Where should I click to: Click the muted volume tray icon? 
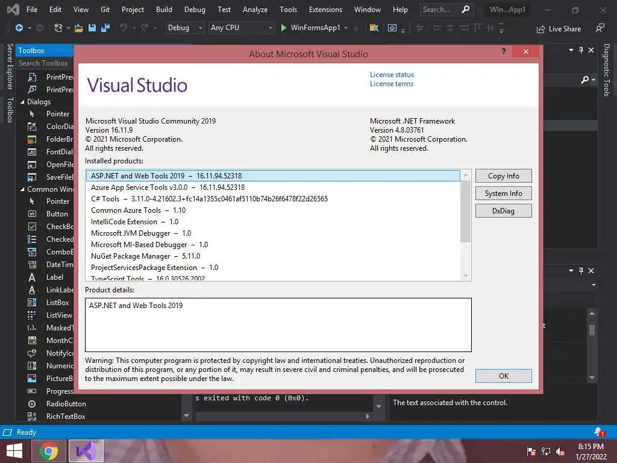pyautogui.click(x=560, y=452)
